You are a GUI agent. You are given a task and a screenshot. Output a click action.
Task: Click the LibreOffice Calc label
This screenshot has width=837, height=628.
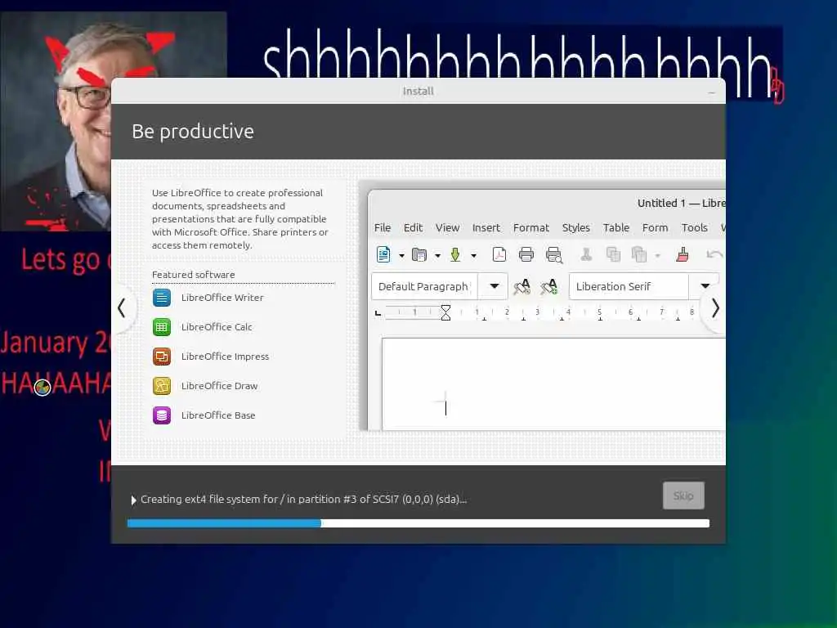(216, 327)
